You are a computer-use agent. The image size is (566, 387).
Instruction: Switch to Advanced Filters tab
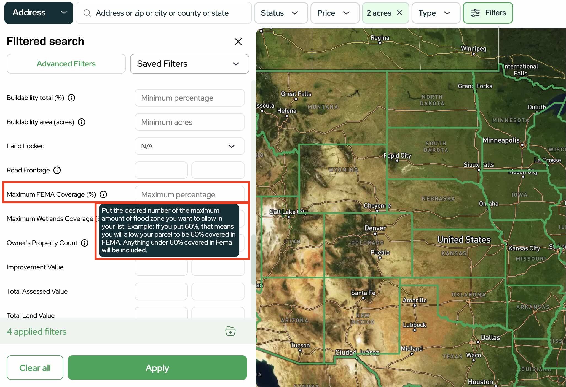click(66, 64)
